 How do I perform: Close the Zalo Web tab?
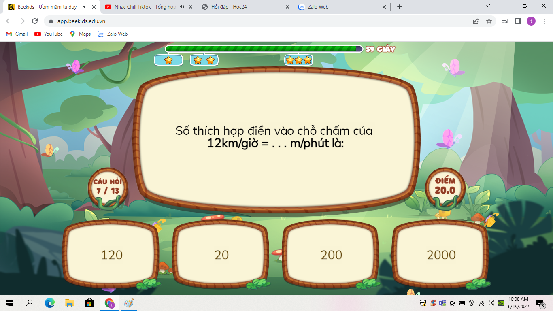[x=384, y=7]
